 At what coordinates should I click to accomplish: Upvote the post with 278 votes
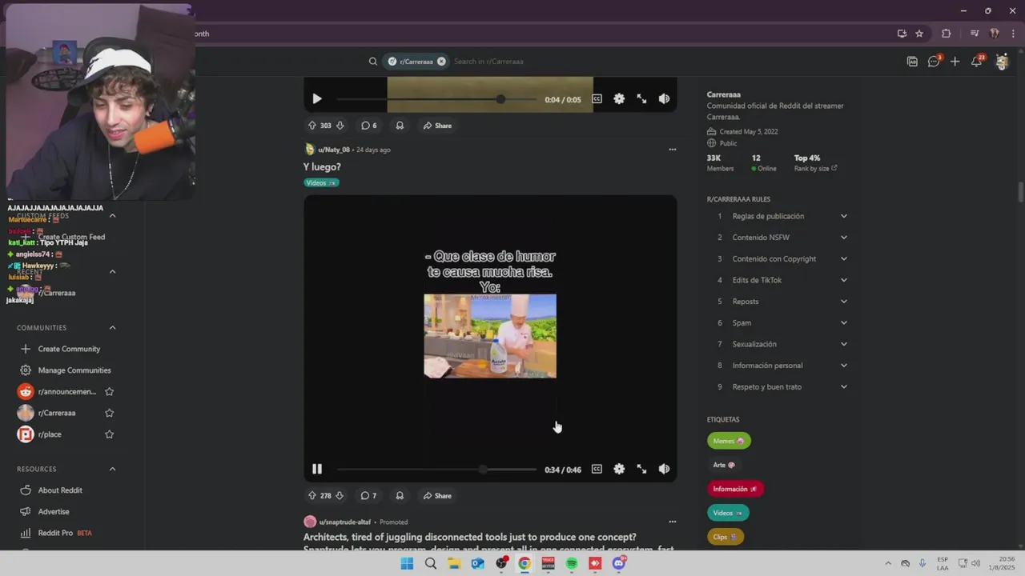pos(312,496)
